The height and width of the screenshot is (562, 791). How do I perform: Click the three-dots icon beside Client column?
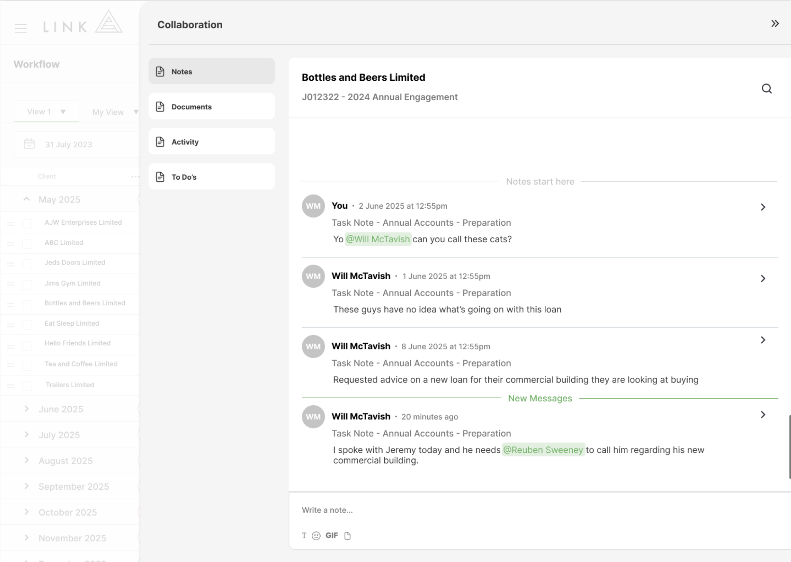(x=135, y=176)
